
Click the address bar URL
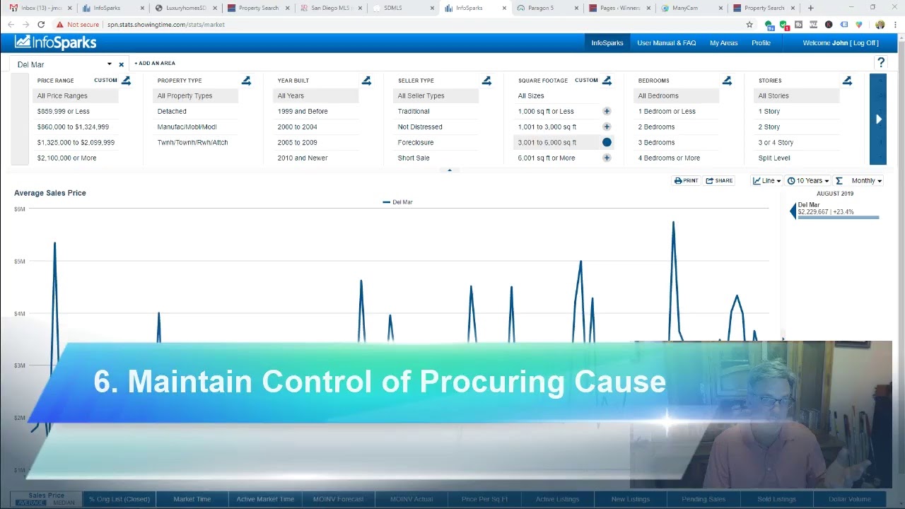click(165, 24)
